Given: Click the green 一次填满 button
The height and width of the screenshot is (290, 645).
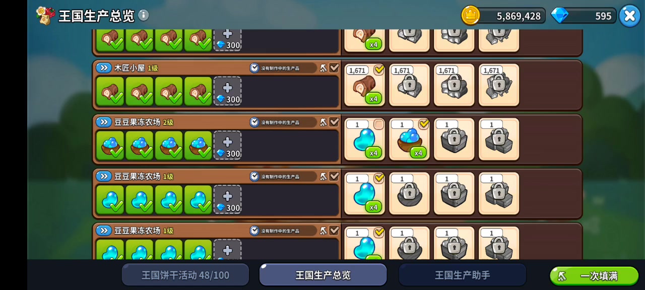Looking at the screenshot, I should [x=595, y=276].
